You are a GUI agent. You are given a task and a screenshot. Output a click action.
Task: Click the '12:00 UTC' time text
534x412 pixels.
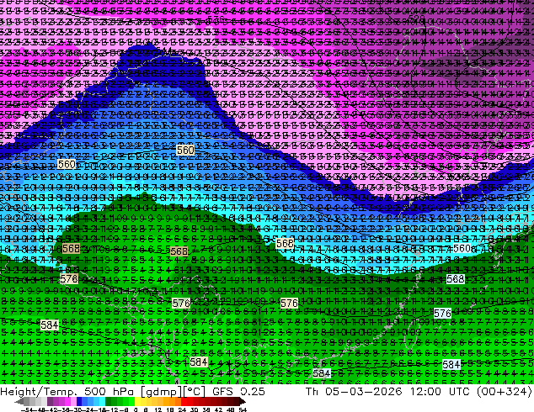(x=441, y=392)
